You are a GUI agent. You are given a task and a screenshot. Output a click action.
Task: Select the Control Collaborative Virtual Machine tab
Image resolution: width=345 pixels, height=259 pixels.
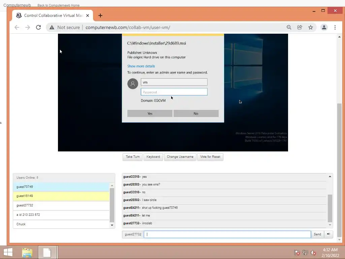pos(52,16)
